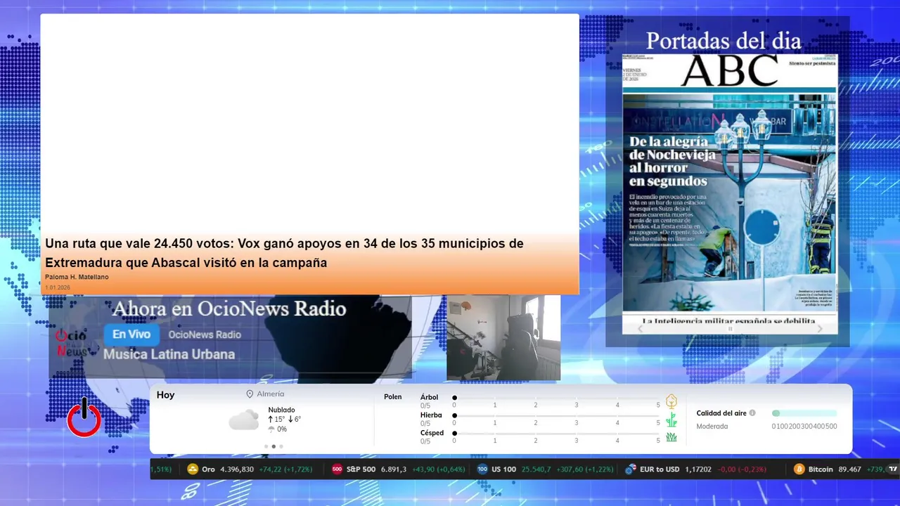900x506 pixels.
Task: Select the middle weather pagination dot
Action: click(274, 446)
